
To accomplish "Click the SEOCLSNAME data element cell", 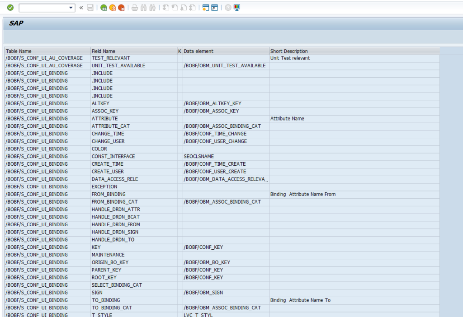I will tap(226, 157).
